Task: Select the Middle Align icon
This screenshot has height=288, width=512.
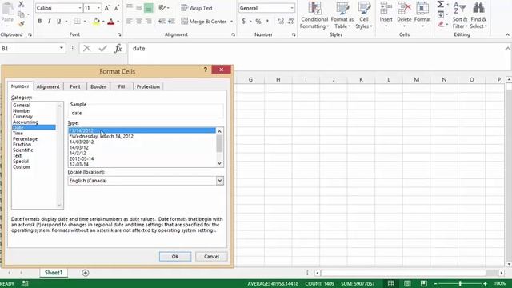Action: click(x=139, y=8)
